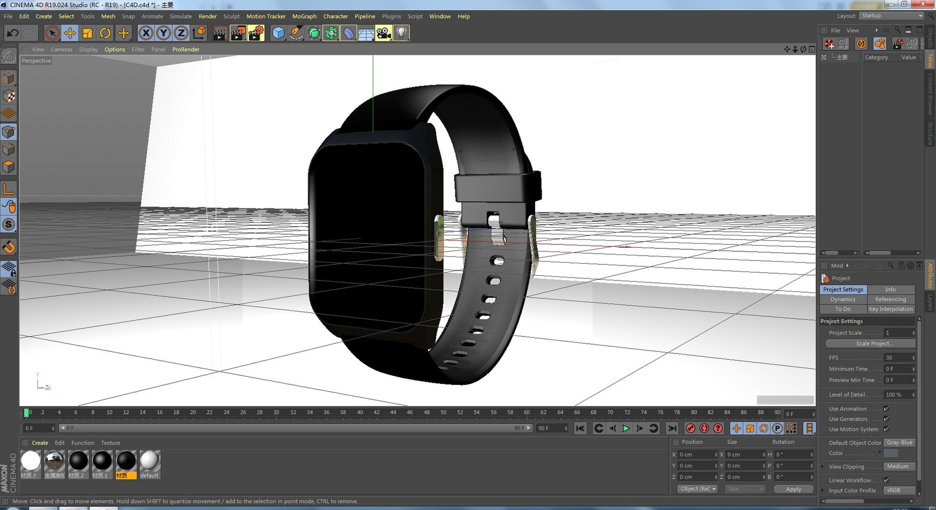Switch to Key Interpolation tab
936x510 pixels.
click(891, 309)
